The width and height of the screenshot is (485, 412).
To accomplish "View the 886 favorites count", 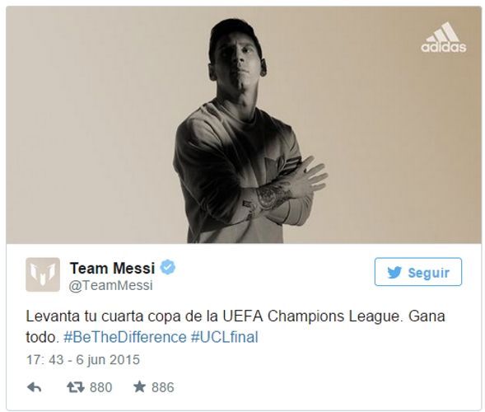I will click(x=163, y=387).
